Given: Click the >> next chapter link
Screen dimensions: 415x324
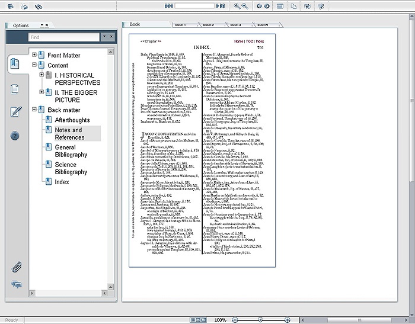Looking at the screenshot, I should (159, 41).
